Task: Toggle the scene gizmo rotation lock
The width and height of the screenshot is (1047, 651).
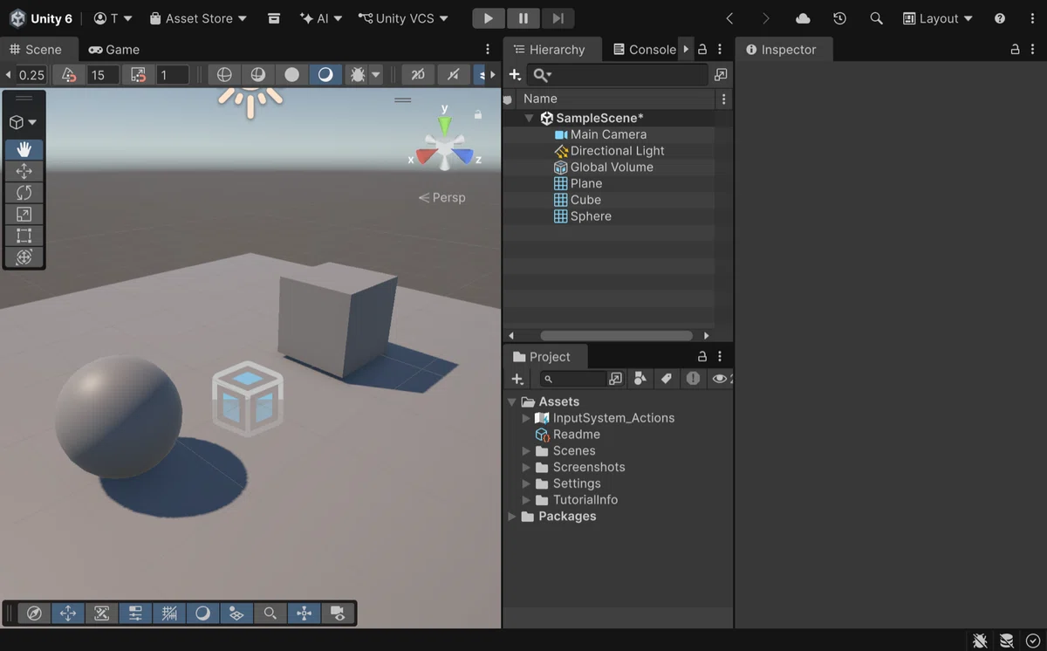Action: click(478, 114)
